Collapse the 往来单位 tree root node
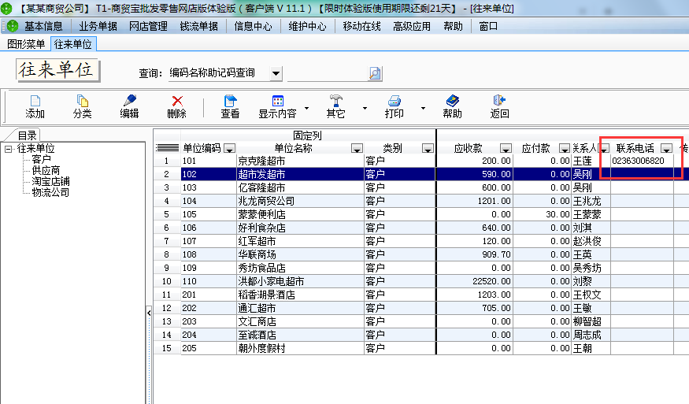 point(8,149)
